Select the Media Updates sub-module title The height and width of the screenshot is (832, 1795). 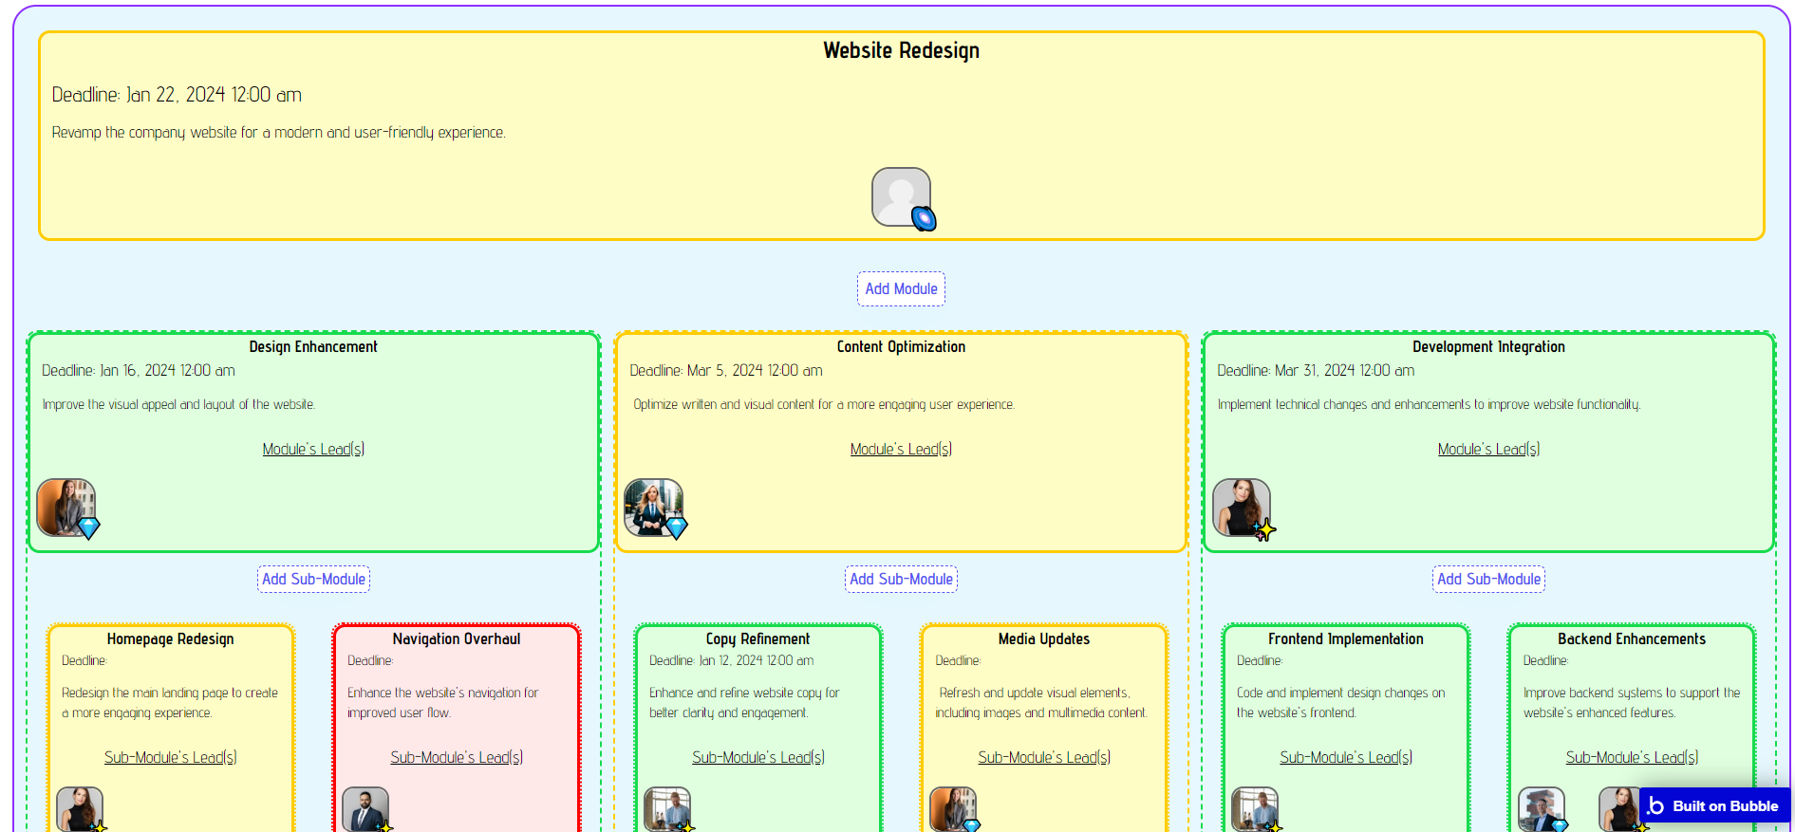click(x=1044, y=639)
